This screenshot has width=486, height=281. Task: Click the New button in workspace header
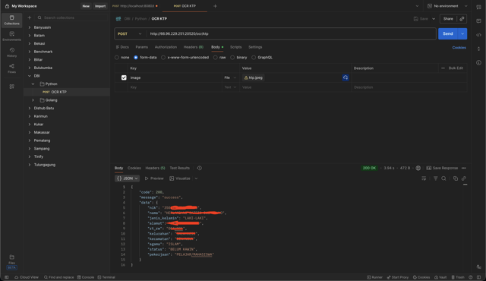(86, 6)
